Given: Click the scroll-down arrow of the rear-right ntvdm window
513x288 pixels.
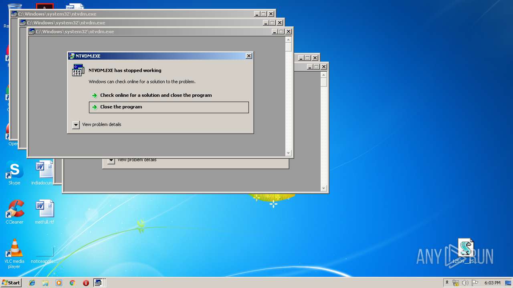Looking at the screenshot, I should point(324,188).
